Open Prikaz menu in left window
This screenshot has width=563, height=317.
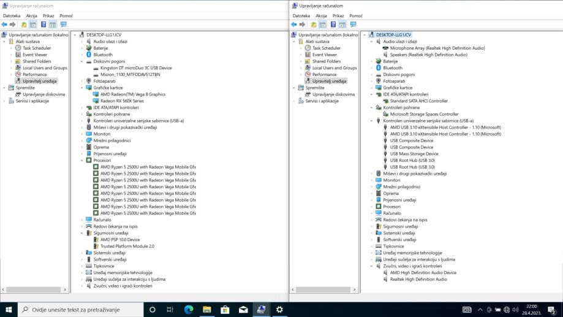pyautogui.click(x=48, y=16)
